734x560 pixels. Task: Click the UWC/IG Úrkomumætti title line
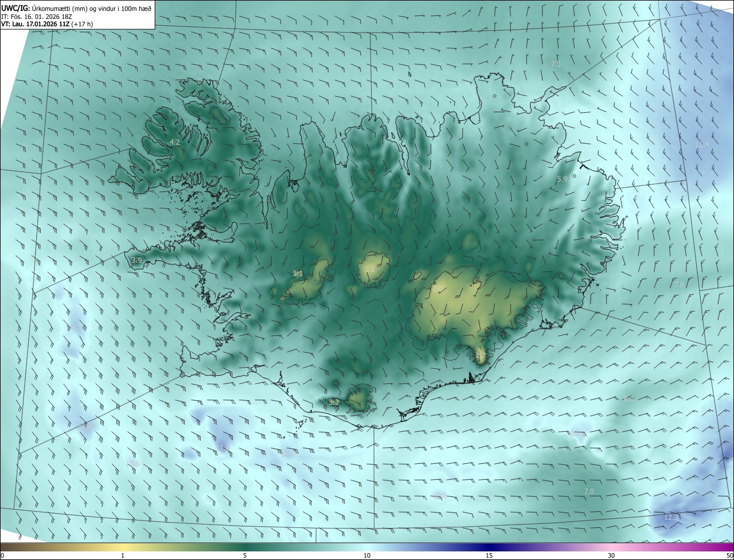(76, 9)
